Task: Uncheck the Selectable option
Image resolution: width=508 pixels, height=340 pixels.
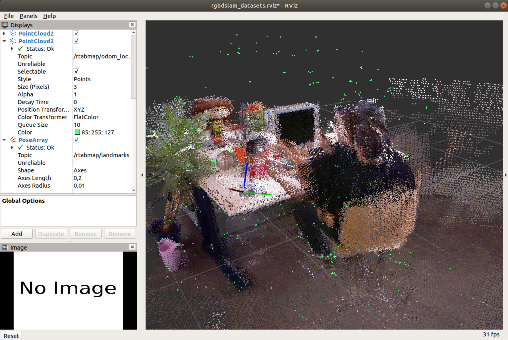Action: click(76, 71)
